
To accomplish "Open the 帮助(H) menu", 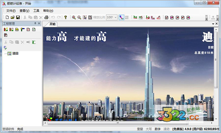I will click(48, 11).
